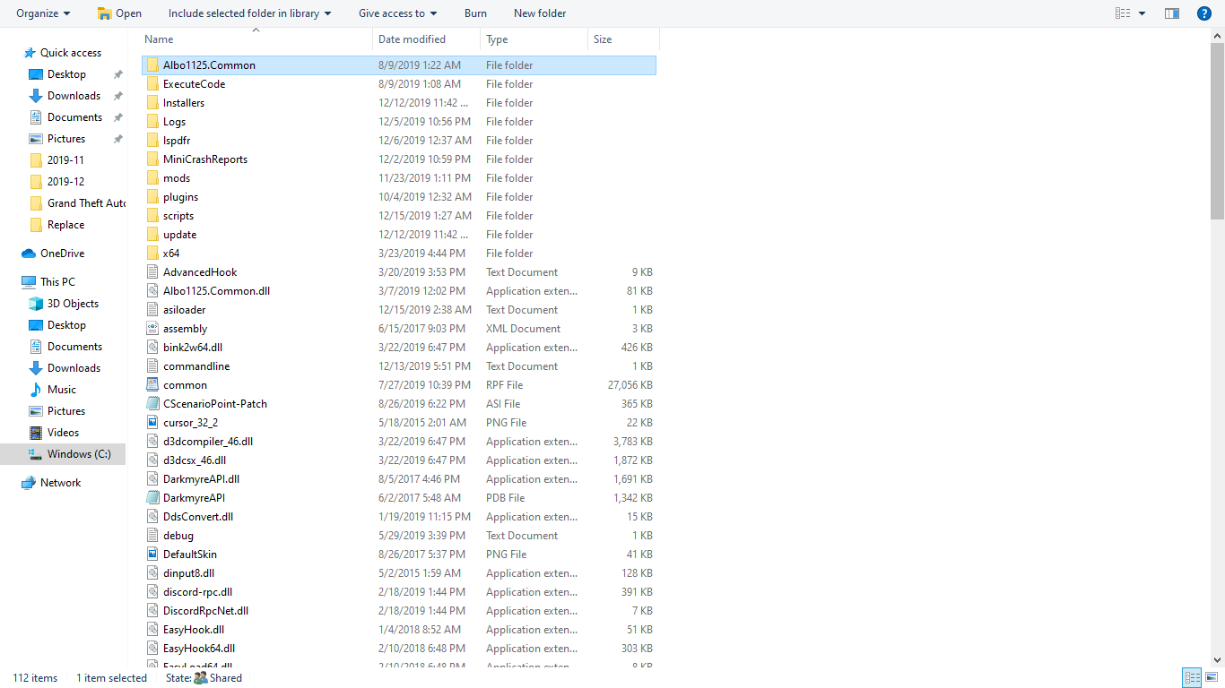
Task: Open the Help question mark icon
Action: (1204, 13)
